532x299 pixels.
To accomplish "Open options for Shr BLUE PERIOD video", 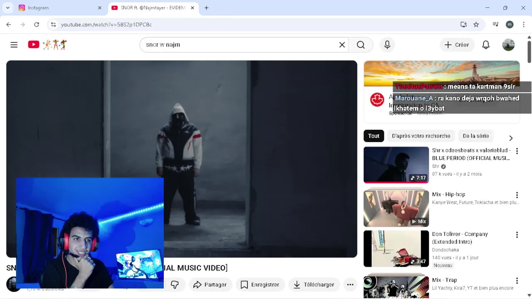I will tap(517, 151).
